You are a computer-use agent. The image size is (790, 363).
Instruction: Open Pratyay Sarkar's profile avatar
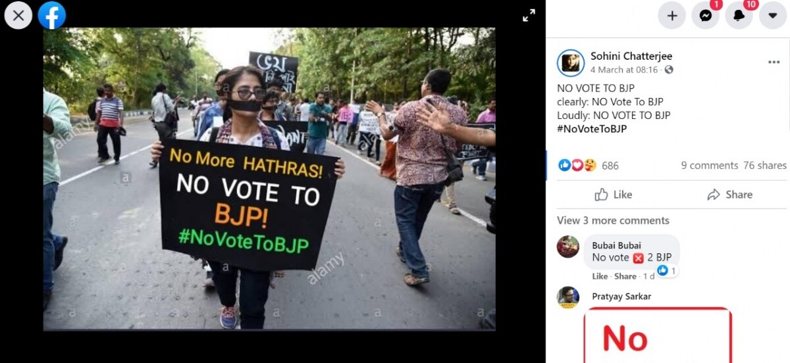pos(568,297)
